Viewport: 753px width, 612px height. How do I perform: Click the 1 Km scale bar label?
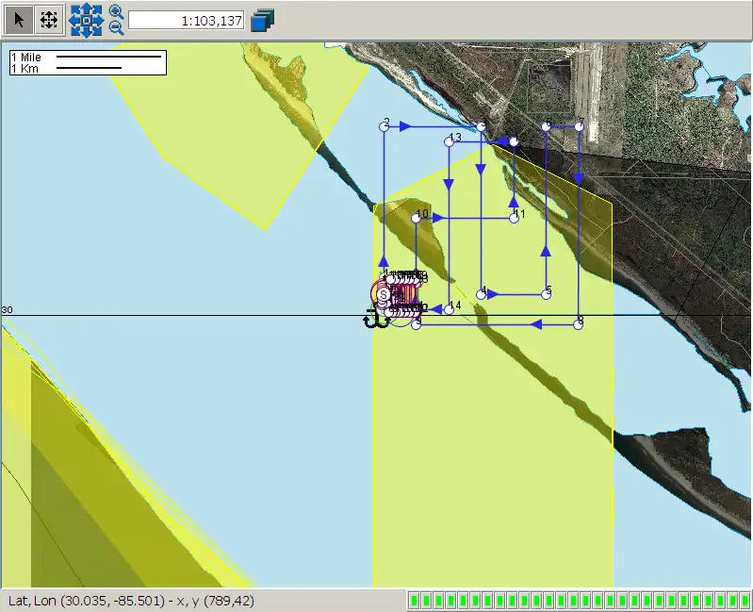pos(25,68)
